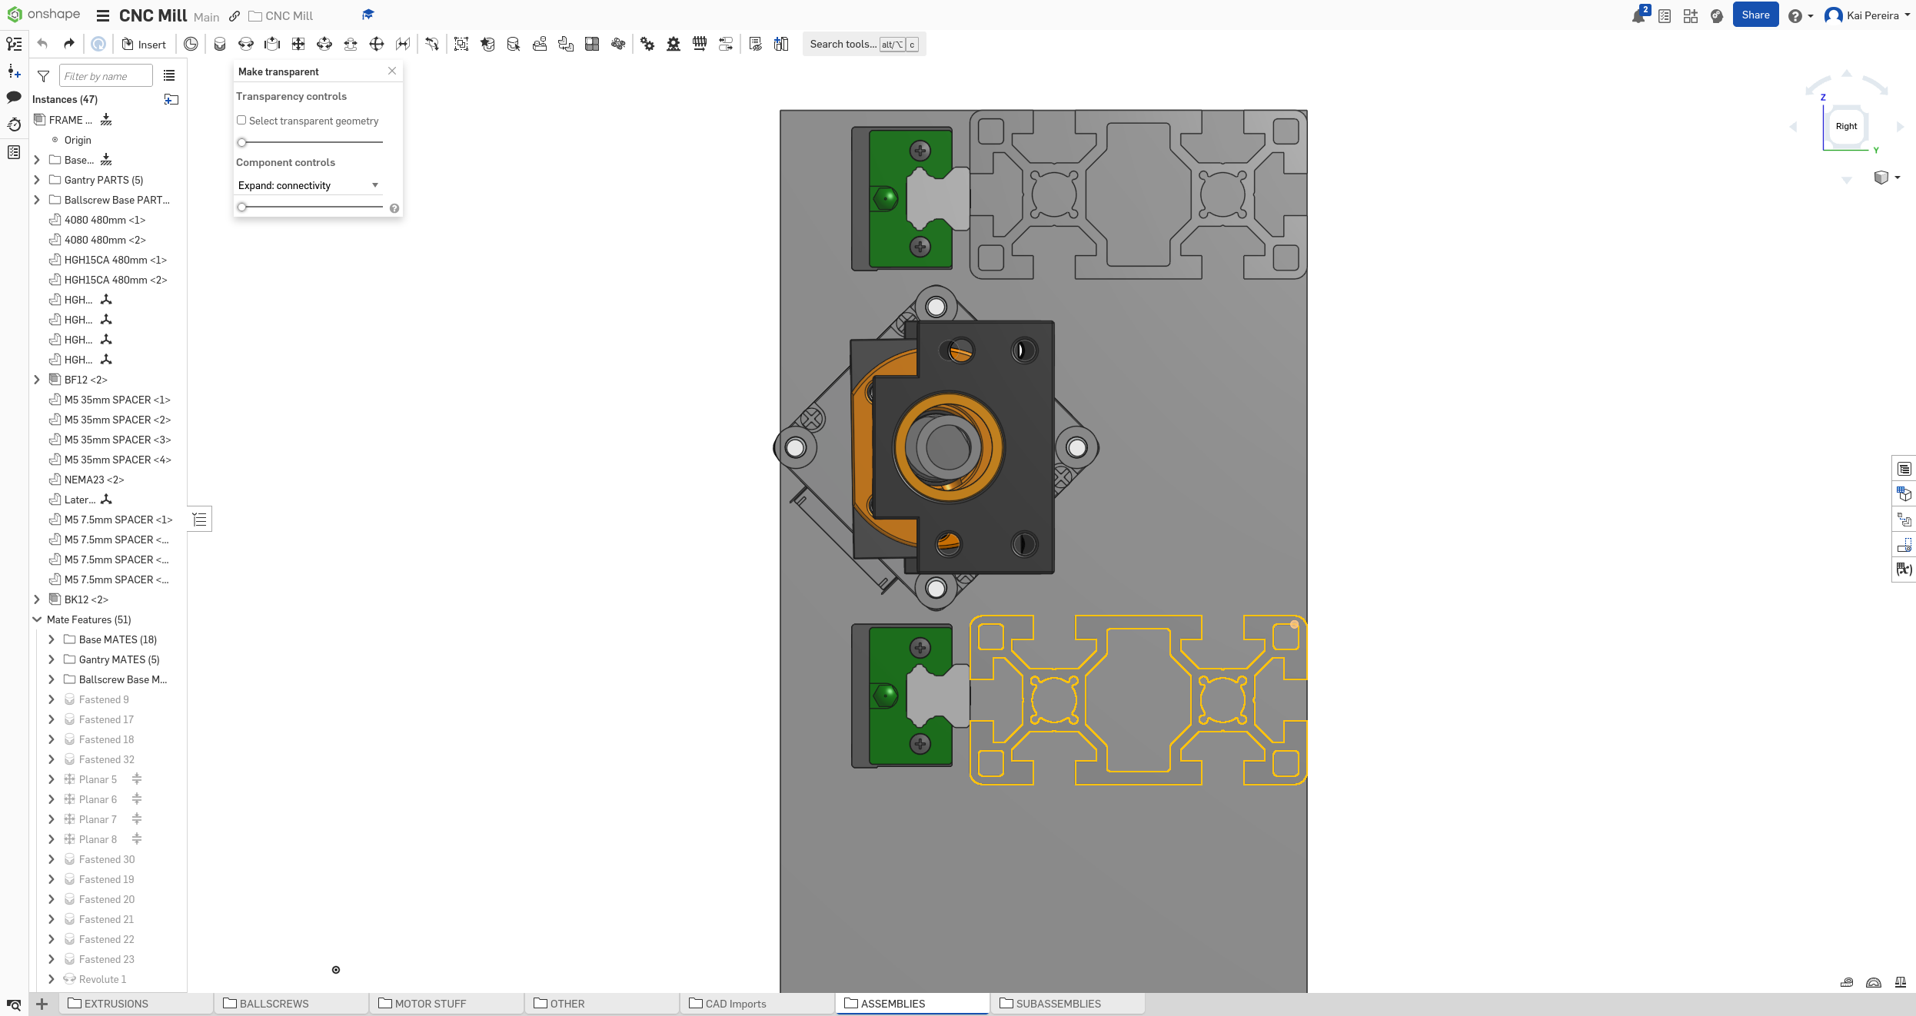Select the Fastened mate tool
Image resolution: width=1916 pixels, height=1016 pixels.
click(219, 45)
